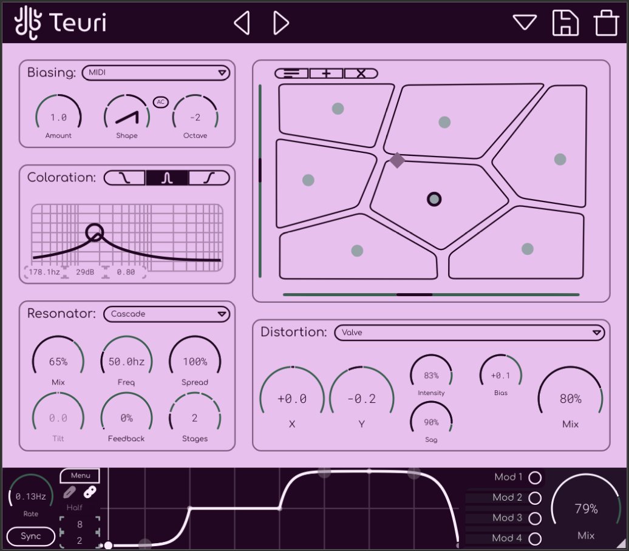Open the Distortion Valve dropdown

pos(469,333)
